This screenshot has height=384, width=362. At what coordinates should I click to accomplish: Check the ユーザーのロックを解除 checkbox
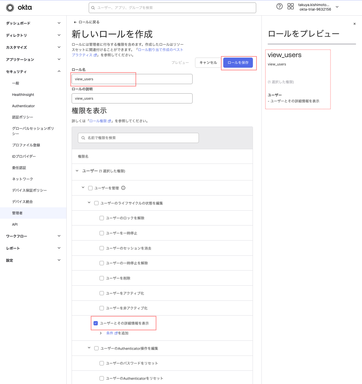point(102,218)
